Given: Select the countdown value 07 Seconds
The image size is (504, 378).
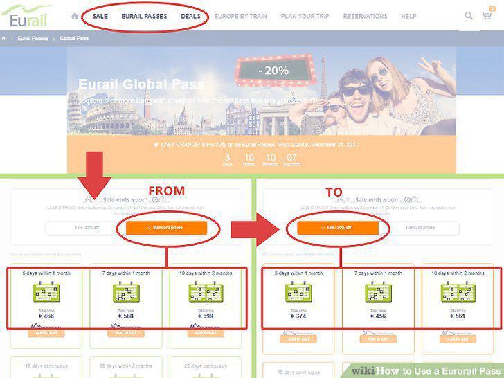Looking at the screenshot, I should pyautogui.click(x=292, y=160).
